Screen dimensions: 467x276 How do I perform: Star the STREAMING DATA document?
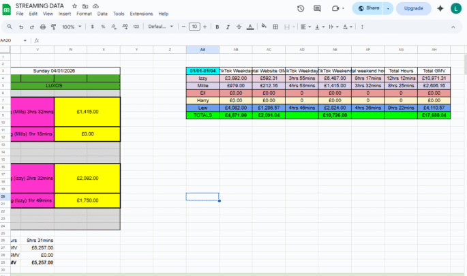74,5
